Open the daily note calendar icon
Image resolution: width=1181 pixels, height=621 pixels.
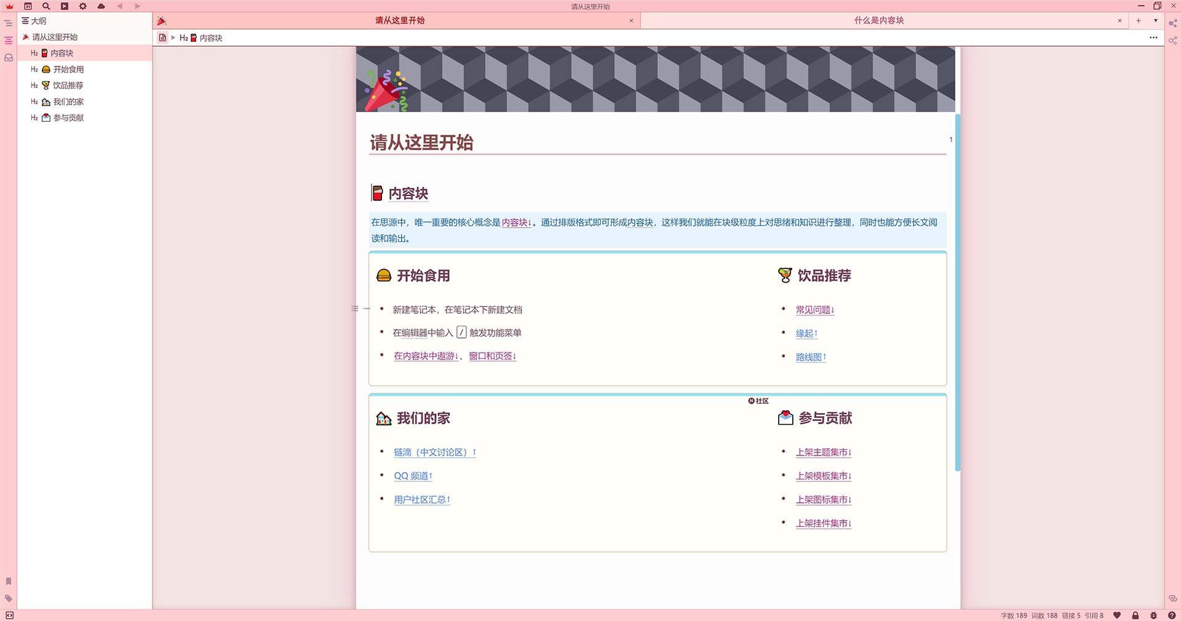(27, 6)
